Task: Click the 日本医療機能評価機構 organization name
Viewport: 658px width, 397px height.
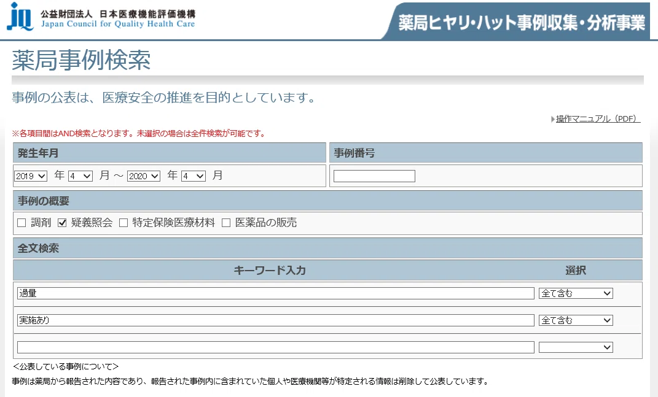Action: coord(147,14)
